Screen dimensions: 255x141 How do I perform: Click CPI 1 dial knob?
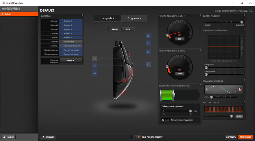[167, 35]
